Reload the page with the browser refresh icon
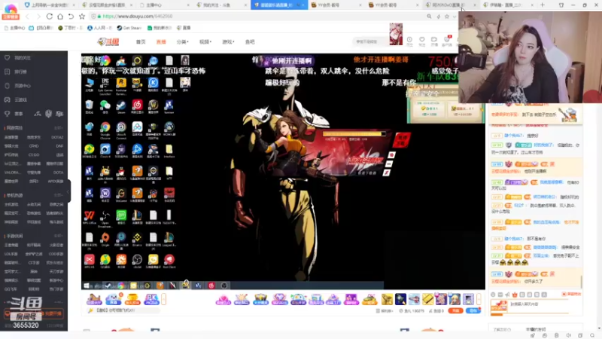The image size is (602, 339). 49,17
